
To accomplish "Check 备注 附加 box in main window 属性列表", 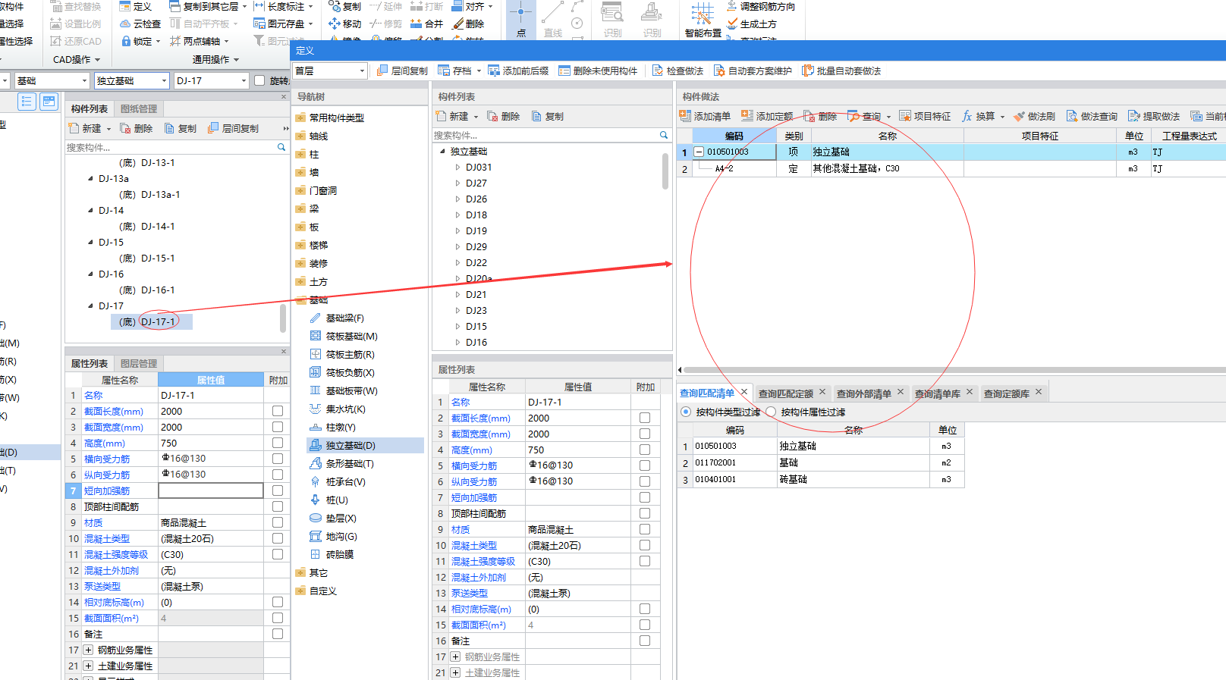I will (277, 634).
